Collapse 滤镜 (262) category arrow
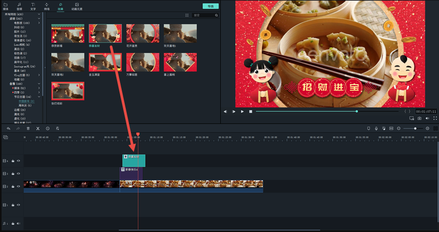Screen dimensions: 439x232 tap(39, 19)
